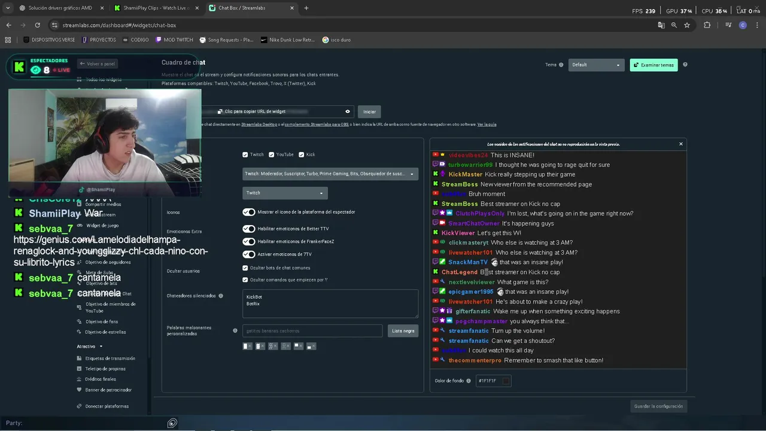The image size is (766, 431).
Task: Open the DISPOSITIVOS VERSE bookmark
Action: point(49,40)
